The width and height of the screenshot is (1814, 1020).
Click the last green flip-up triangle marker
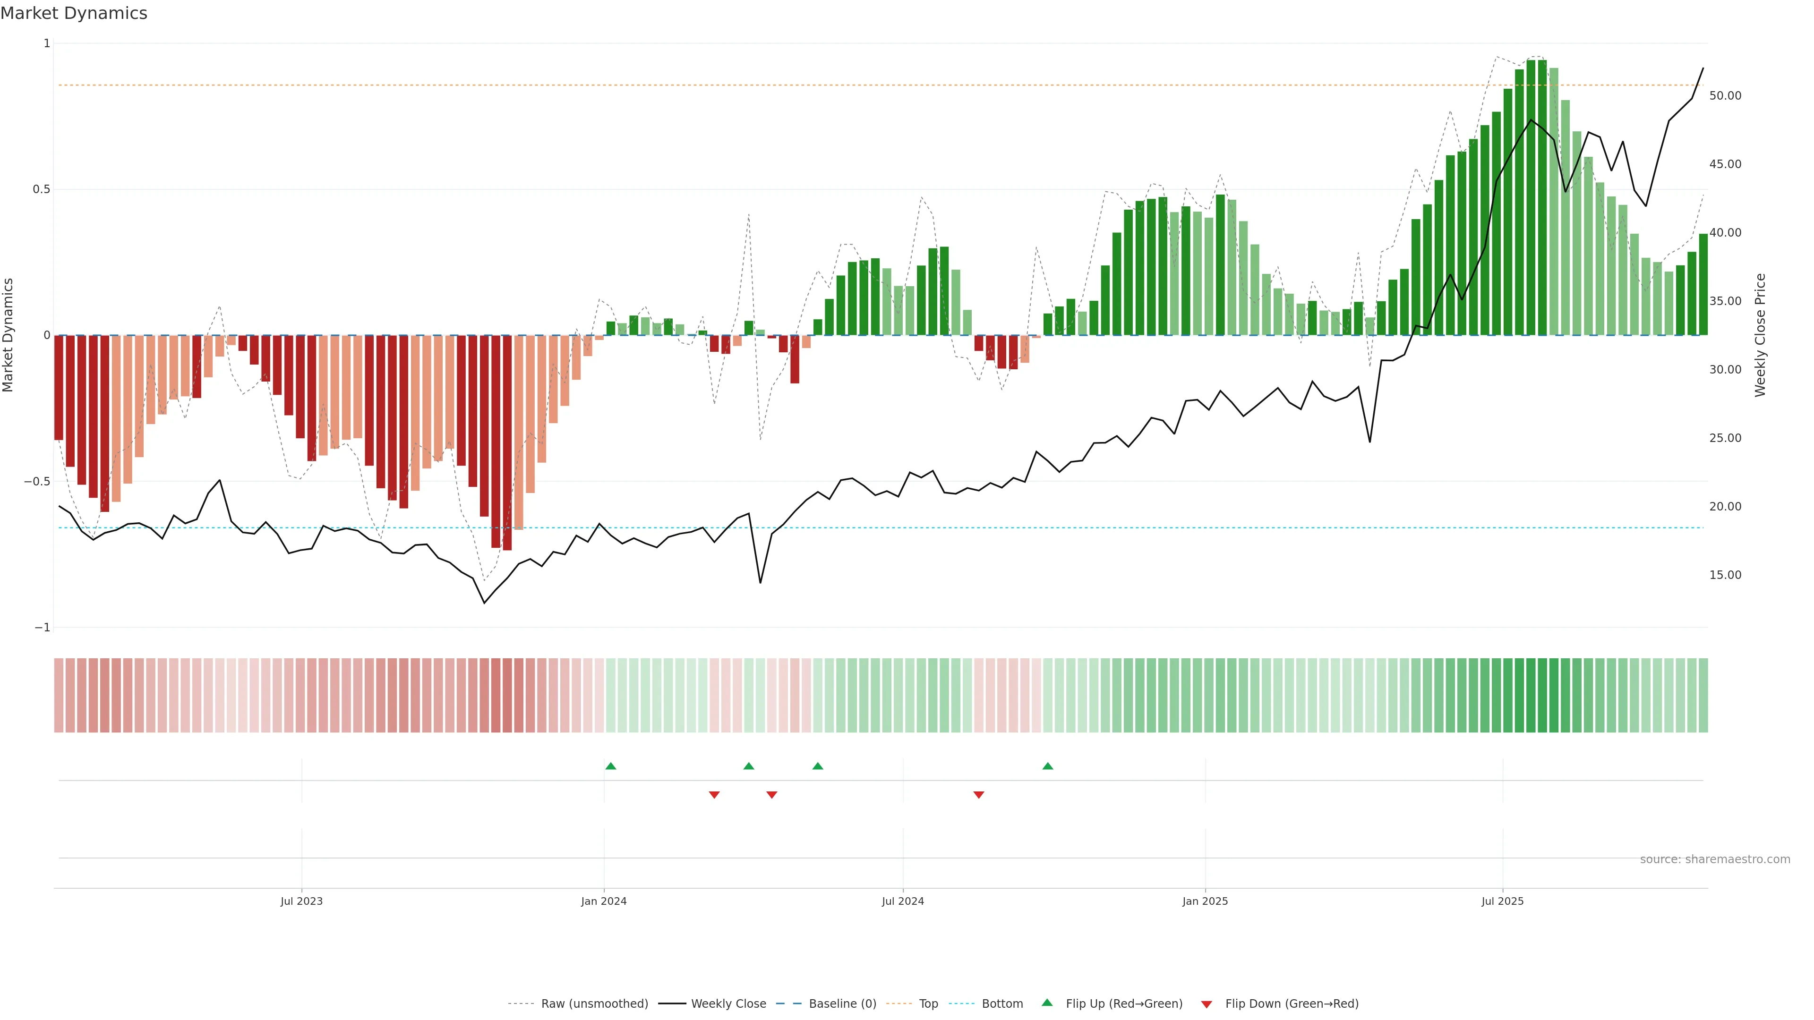pos(1048,766)
